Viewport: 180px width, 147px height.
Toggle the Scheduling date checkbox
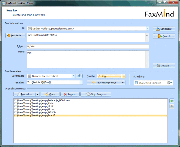click(136, 83)
